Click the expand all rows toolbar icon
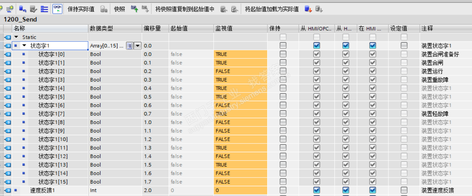This screenshot has height=196, width=472. (45, 9)
